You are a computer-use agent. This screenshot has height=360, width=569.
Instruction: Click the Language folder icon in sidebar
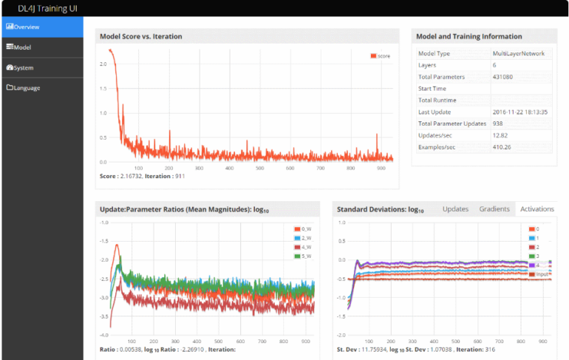[9, 88]
